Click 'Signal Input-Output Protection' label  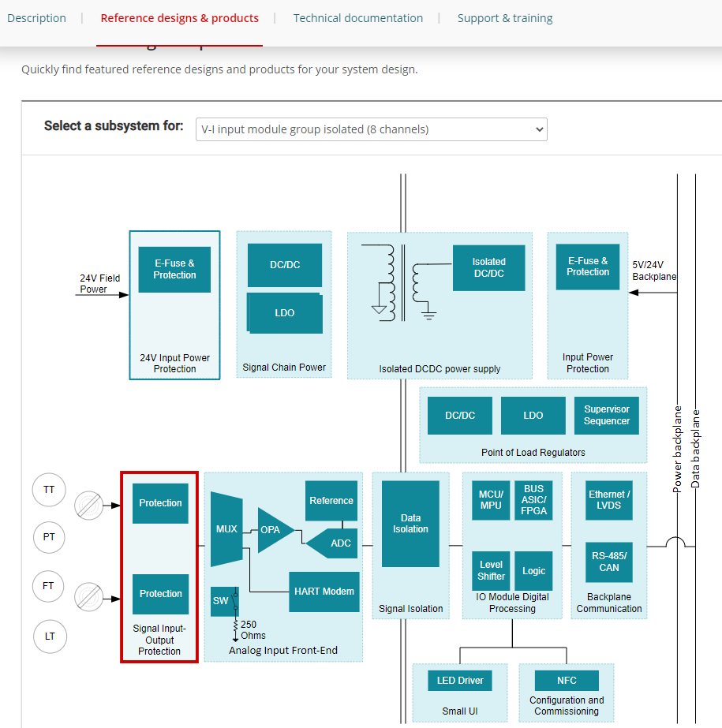pyautogui.click(x=159, y=640)
